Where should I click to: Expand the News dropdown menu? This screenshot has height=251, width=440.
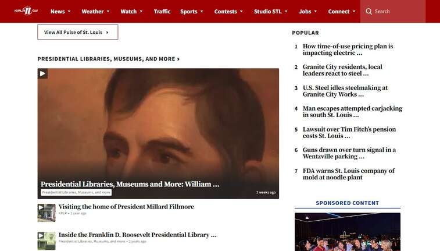point(69,12)
